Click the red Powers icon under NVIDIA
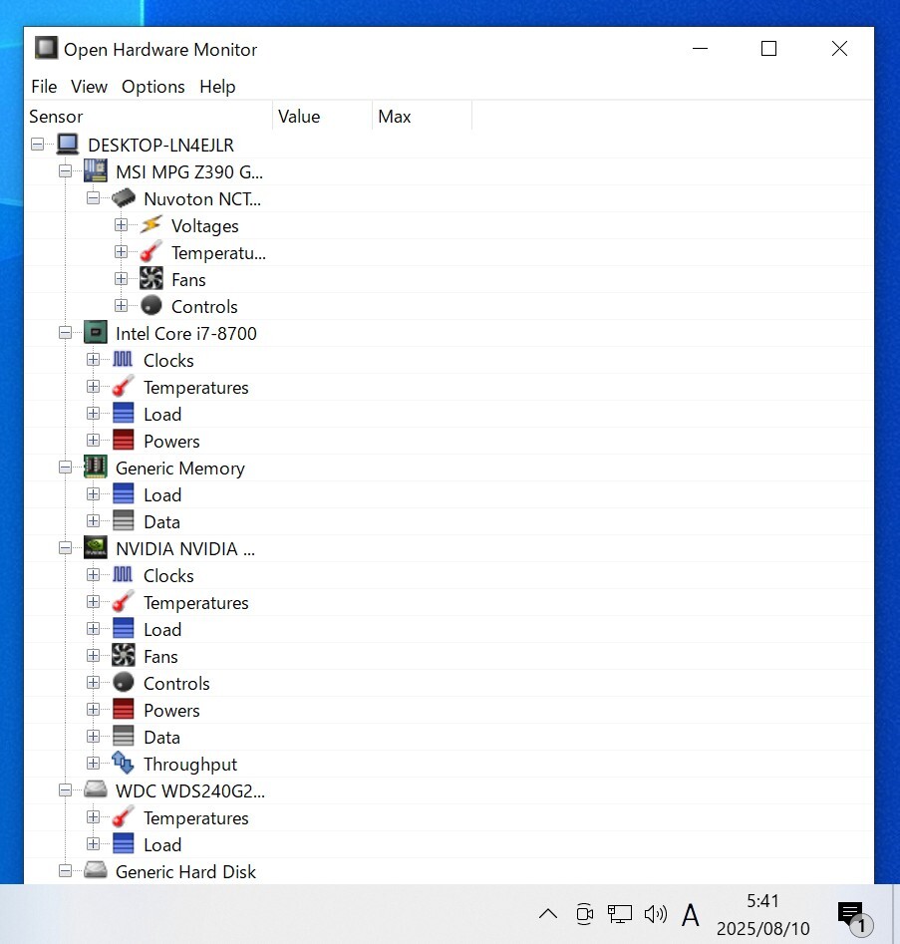Viewport: 900px width, 944px height. click(x=123, y=710)
